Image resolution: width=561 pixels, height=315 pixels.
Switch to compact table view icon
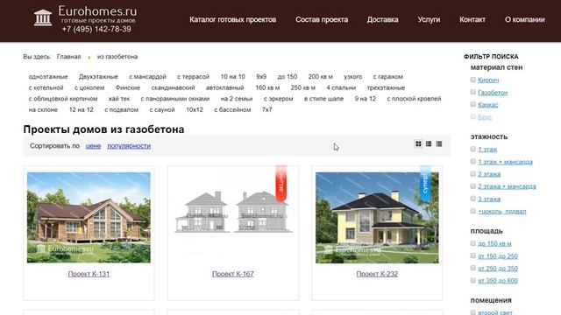point(439,143)
